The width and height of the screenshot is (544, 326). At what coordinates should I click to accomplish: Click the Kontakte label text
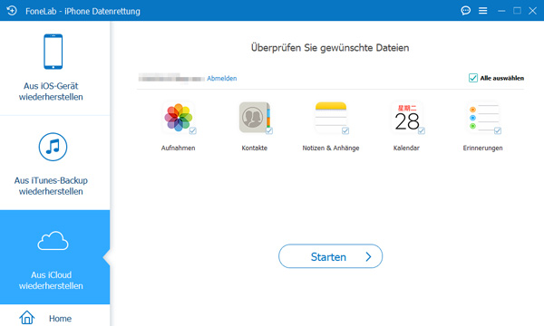[254, 148]
